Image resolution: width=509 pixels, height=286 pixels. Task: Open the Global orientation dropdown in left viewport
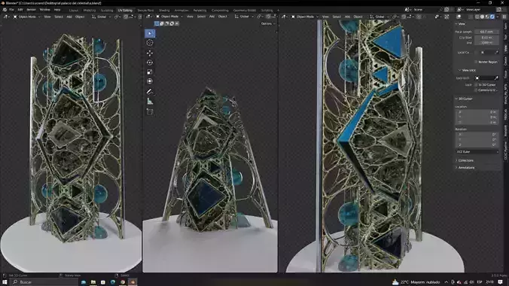pos(102,17)
